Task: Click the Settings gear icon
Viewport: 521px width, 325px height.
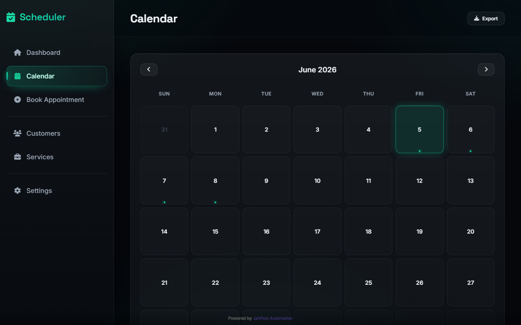Action: [x=18, y=191]
